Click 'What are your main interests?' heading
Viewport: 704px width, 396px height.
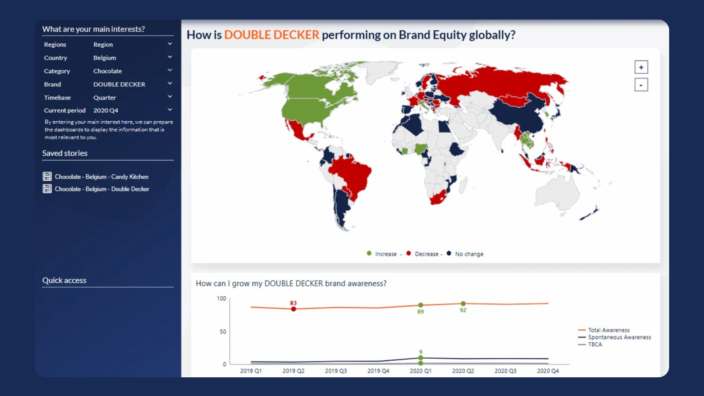(93, 29)
